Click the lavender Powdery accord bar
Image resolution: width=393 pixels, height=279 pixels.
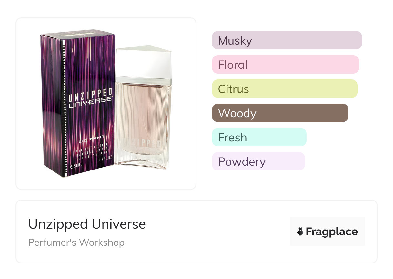click(258, 161)
